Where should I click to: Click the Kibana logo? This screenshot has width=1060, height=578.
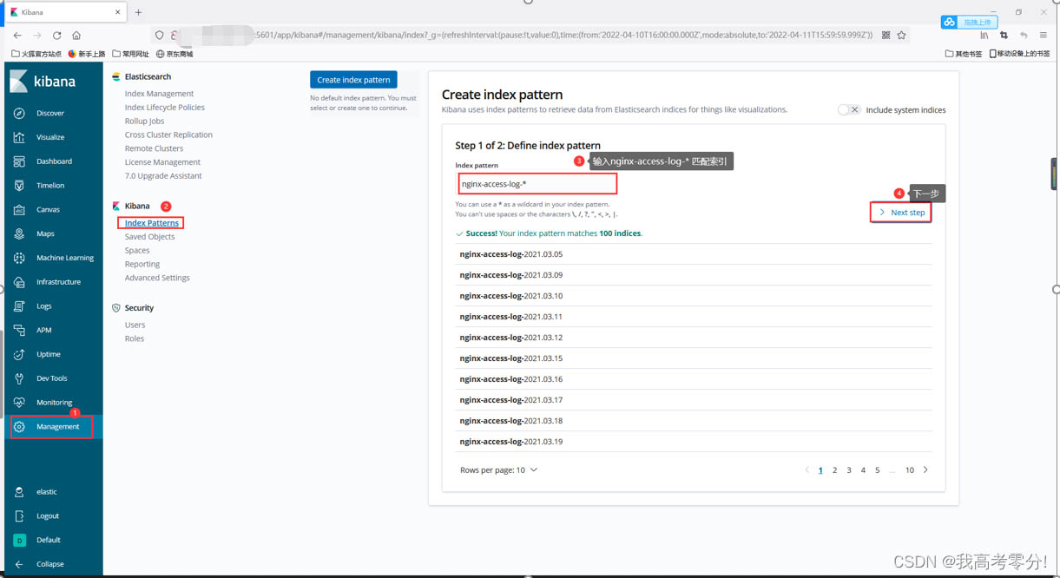43,82
